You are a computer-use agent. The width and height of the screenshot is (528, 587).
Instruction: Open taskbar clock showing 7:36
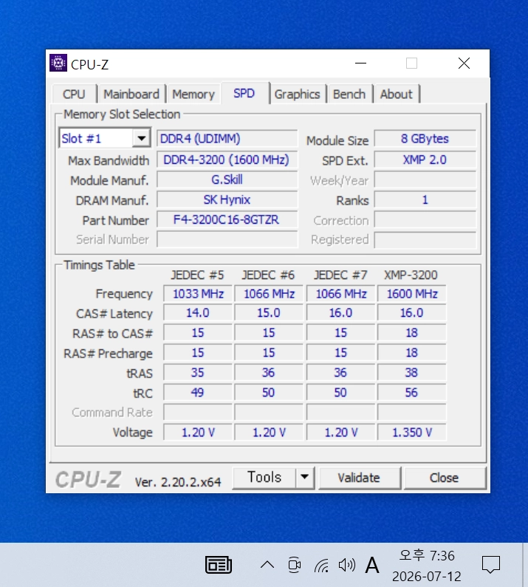[x=427, y=566]
